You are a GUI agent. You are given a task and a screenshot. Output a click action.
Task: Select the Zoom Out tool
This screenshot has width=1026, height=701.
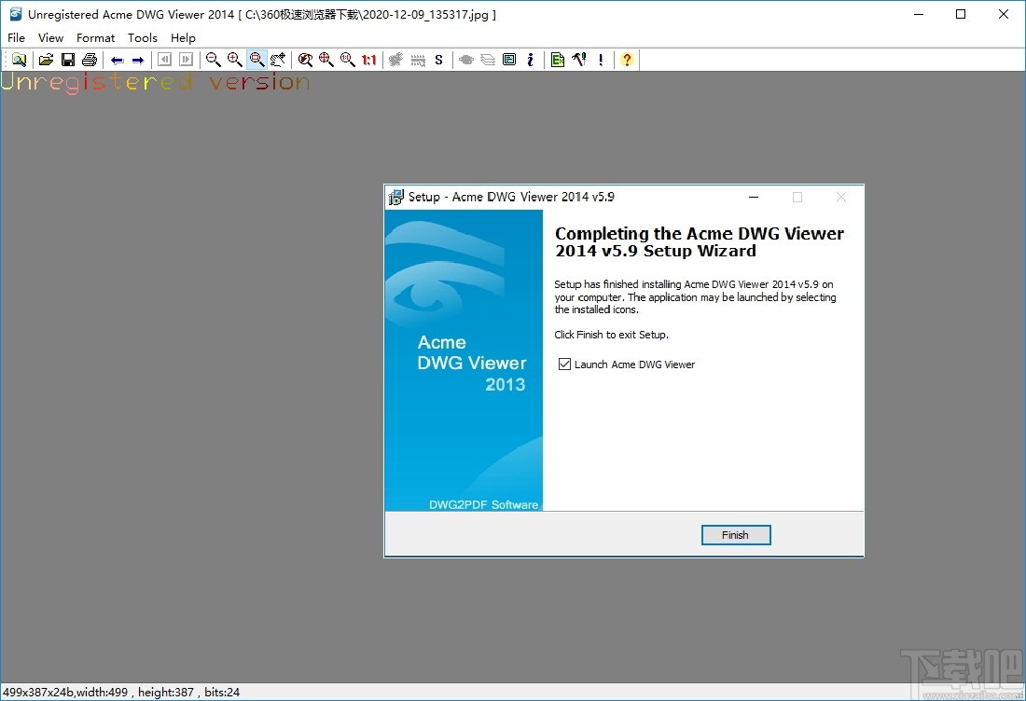(213, 59)
